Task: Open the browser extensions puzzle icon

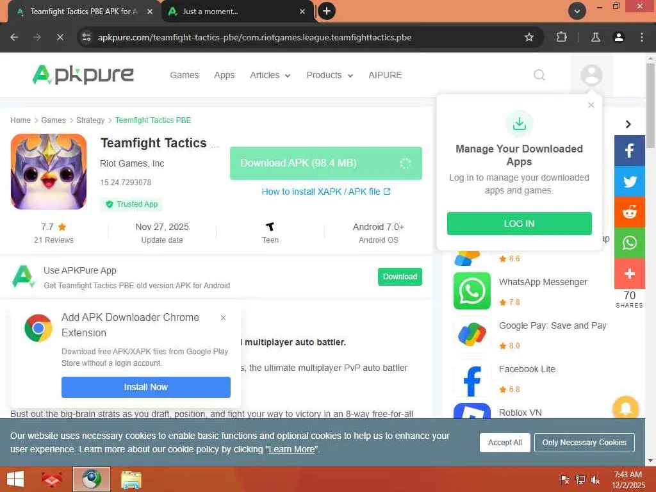Action: 561,37
